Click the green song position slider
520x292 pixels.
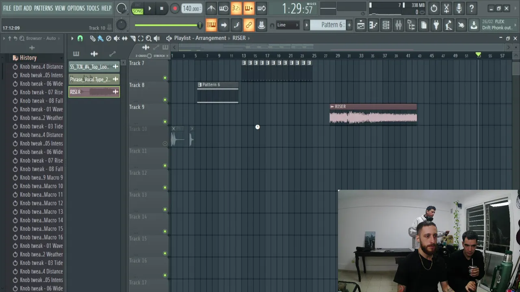coord(169,25)
